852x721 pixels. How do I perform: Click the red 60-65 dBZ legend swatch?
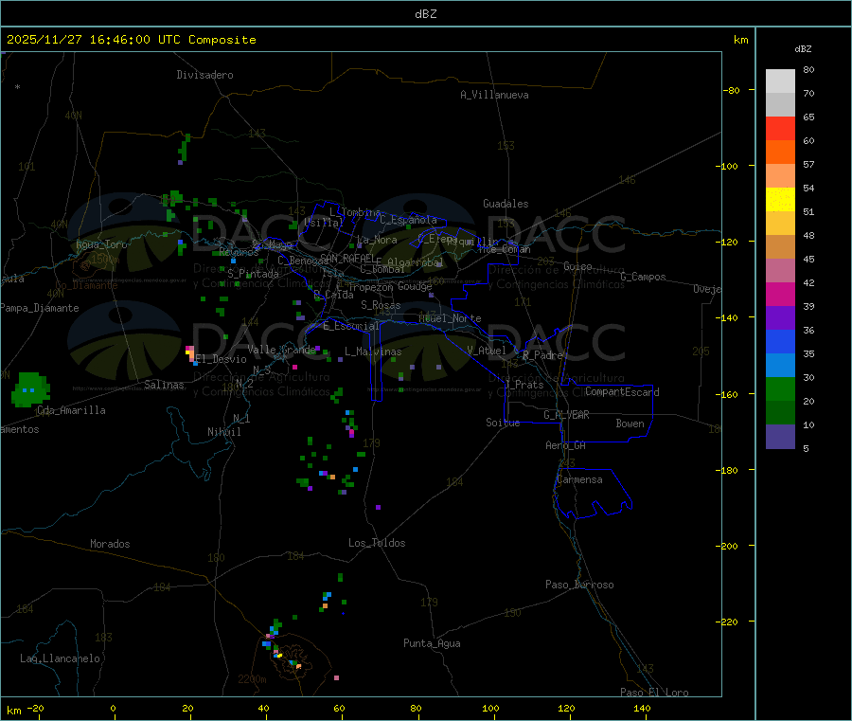[780, 128]
